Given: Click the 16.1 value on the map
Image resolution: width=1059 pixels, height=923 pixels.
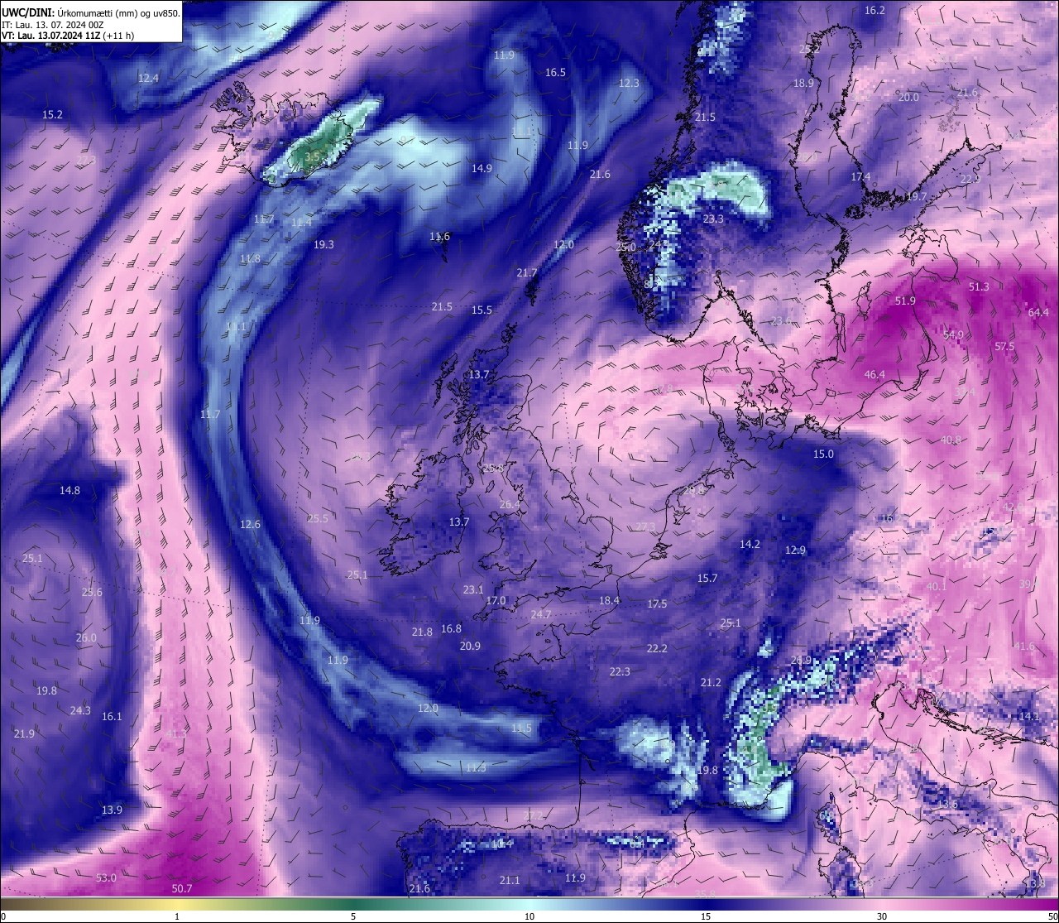Looking at the screenshot, I should pos(112,716).
